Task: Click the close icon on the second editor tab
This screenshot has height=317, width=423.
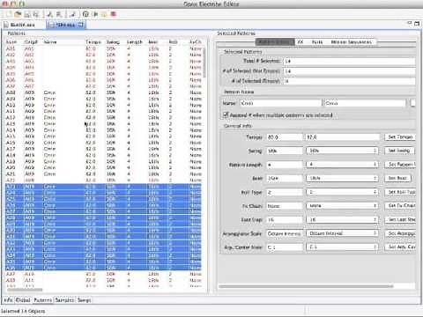Action: (x=81, y=25)
